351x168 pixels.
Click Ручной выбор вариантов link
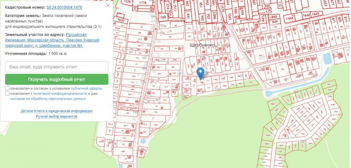(57, 116)
